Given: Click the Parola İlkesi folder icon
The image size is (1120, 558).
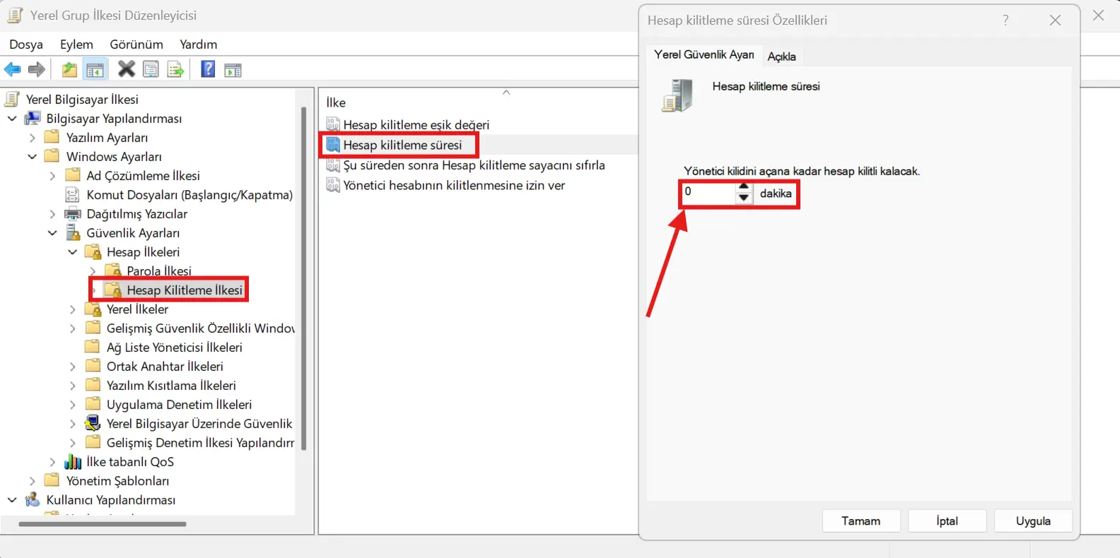Looking at the screenshot, I should [x=113, y=271].
